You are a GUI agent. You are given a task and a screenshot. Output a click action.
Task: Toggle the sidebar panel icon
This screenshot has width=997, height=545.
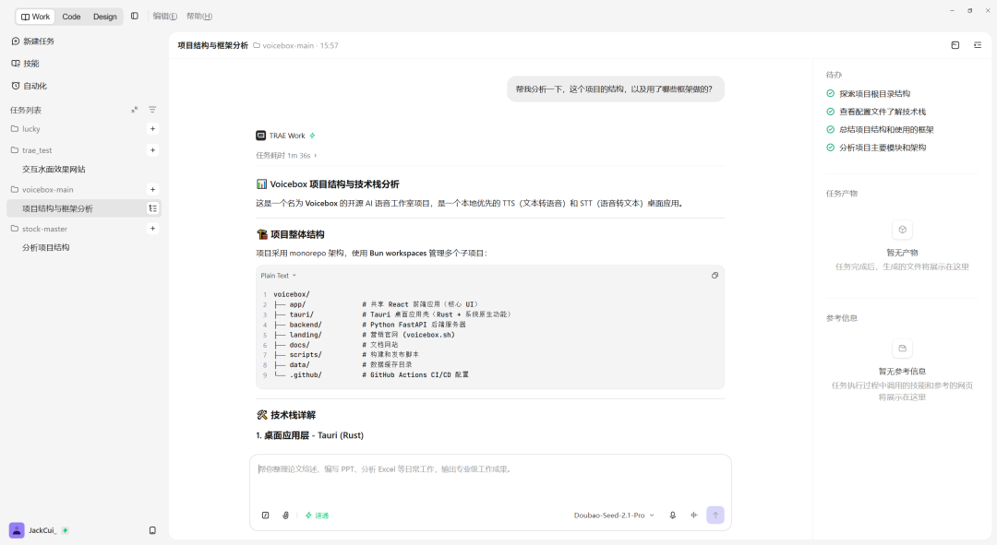(135, 16)
